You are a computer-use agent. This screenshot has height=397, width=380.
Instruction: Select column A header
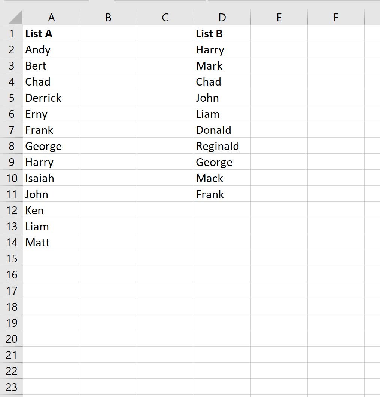(x=51, y=17)
